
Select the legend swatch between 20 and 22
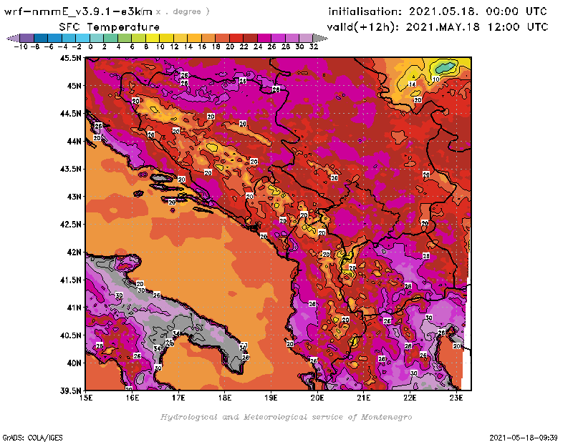[236, 38]
